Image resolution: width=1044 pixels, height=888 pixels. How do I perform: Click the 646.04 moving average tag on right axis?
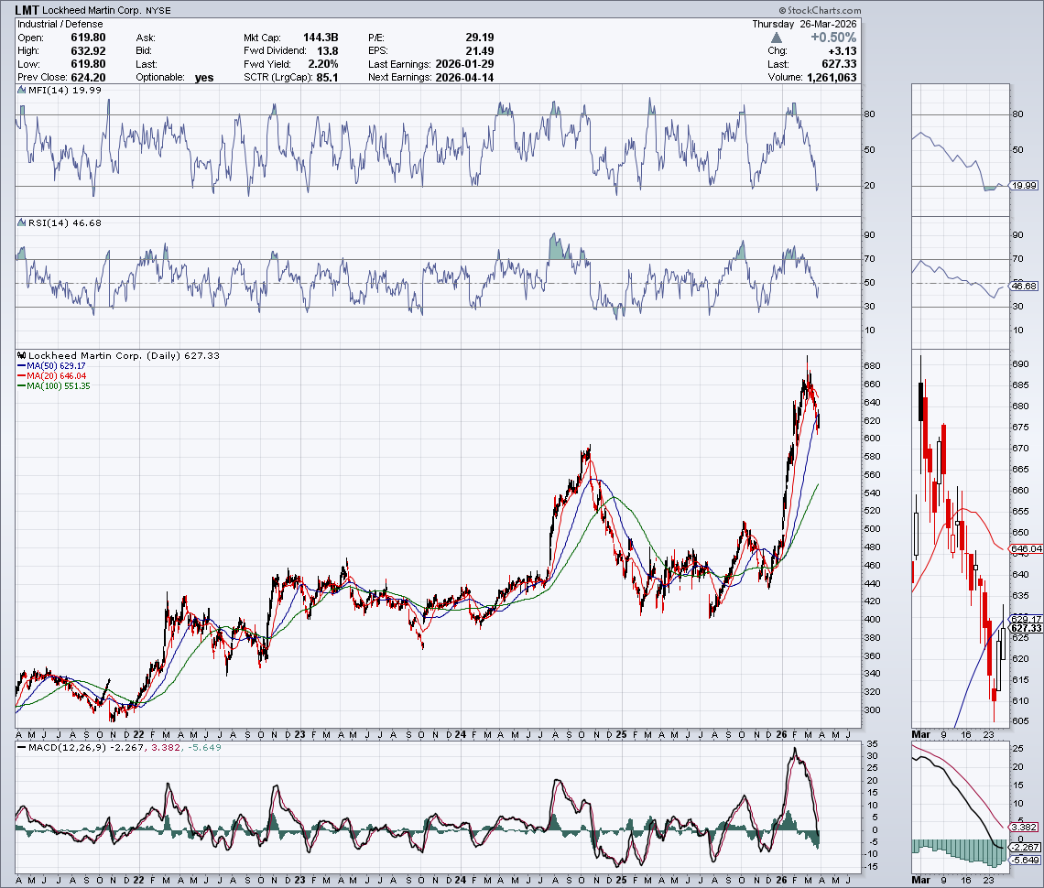[x=1026, y=549]
